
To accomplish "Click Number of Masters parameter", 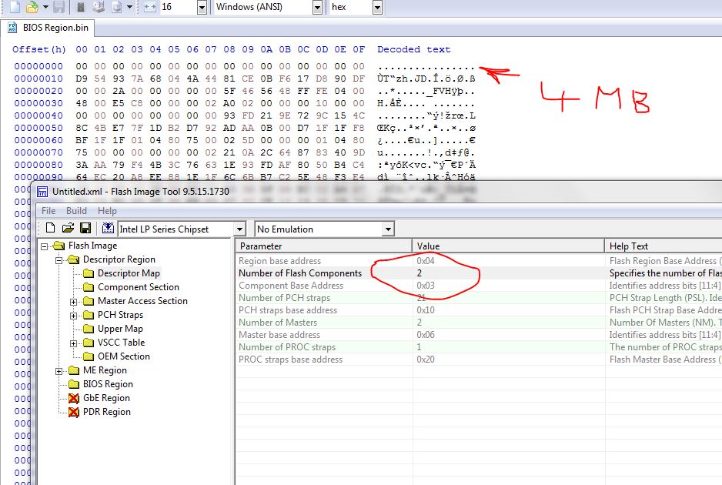I will [278, 323].
